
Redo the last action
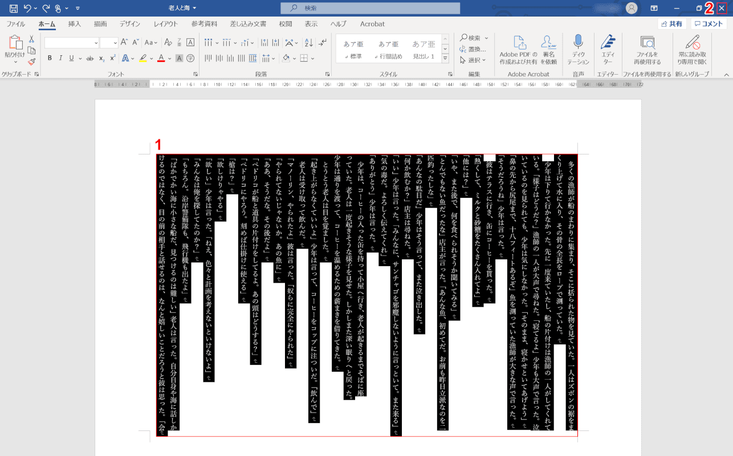point(46,8)
